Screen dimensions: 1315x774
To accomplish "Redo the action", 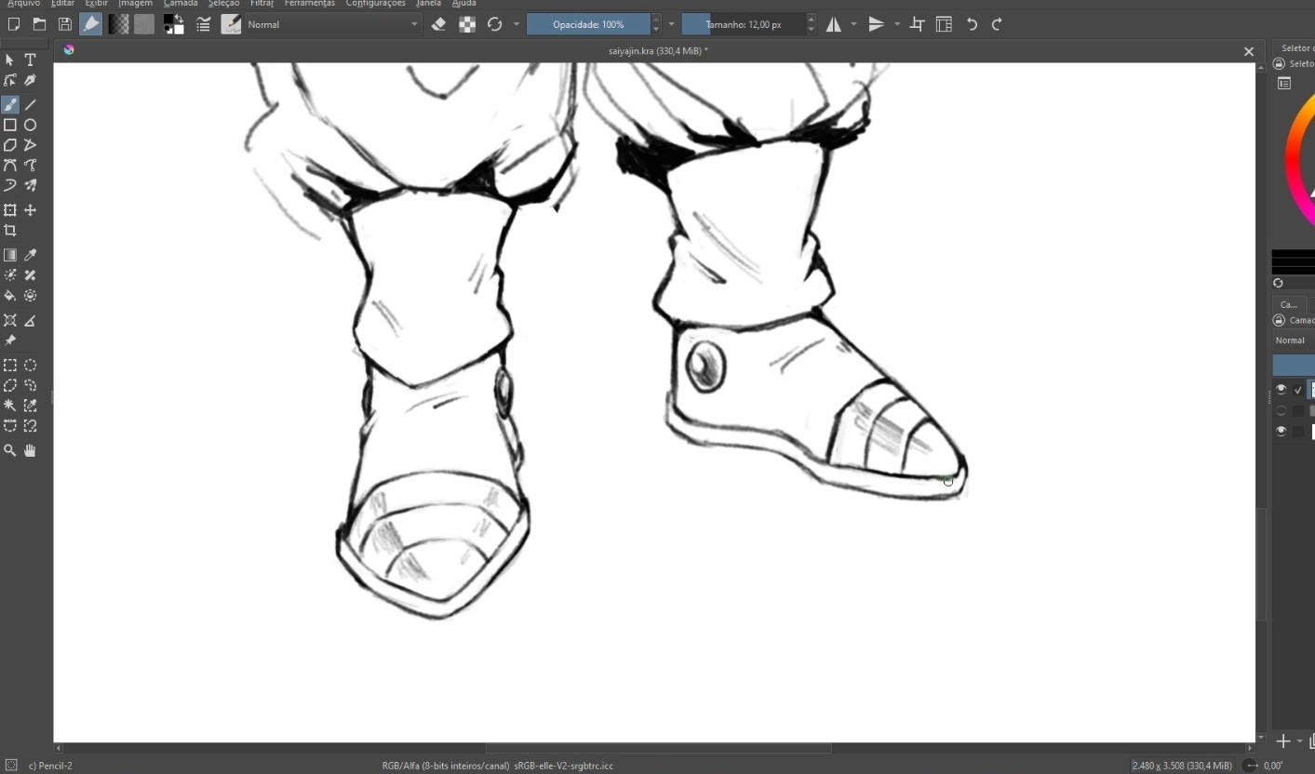I will tap(997, 24).
